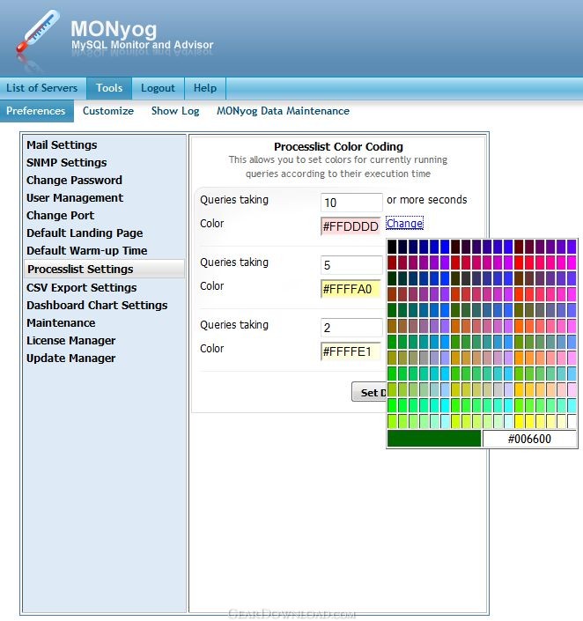Image resolution: width=583 pixels, height=621 pixels.
Task: Open User Management in sidebar
Action: [x=75, y=197]
